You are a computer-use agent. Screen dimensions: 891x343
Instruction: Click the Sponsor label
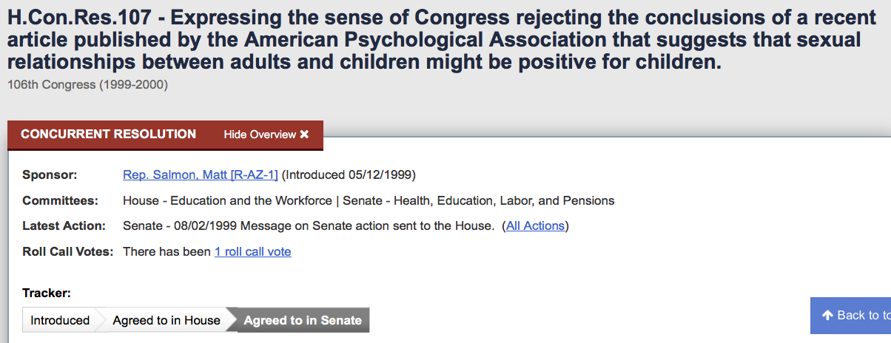(50, 175)
